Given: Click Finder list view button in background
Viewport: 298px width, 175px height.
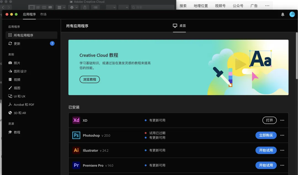Looking at the screenshot, I should tap(38, 7).
